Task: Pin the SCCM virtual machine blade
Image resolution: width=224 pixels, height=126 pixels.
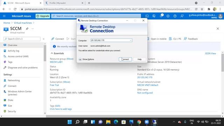Action: (x=27, y=29)
